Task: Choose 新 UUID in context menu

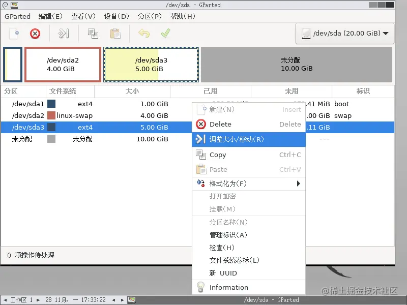Action: pos(249,273)
